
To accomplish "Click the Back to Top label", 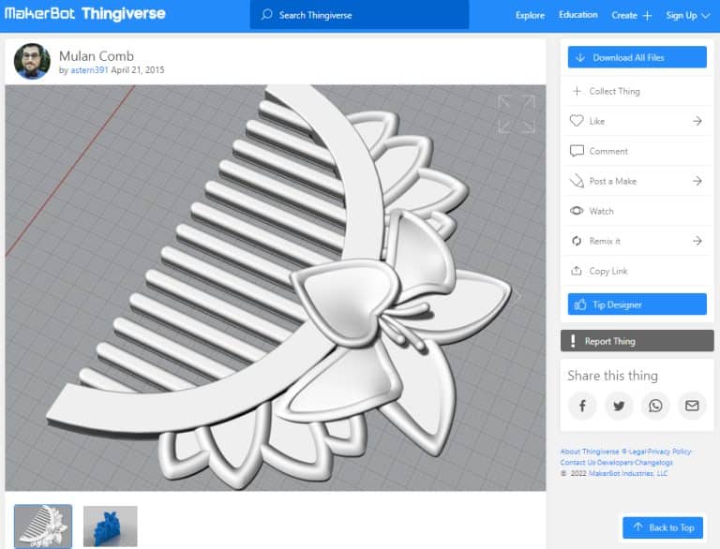I will click(671, 527).
